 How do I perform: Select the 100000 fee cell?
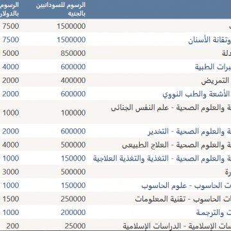tap(73, 113)
